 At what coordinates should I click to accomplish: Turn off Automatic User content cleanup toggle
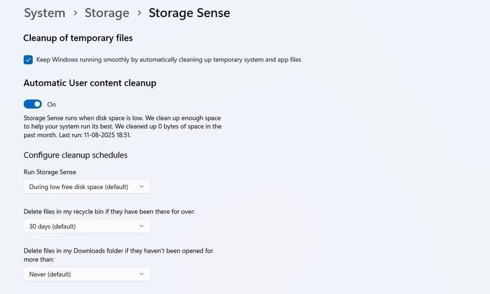click(33, 104)
